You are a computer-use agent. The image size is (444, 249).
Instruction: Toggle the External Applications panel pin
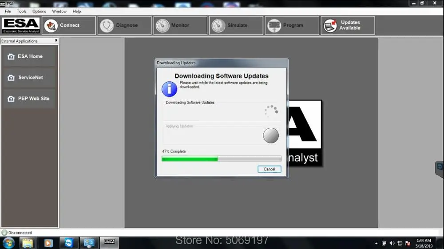(56, 41)
